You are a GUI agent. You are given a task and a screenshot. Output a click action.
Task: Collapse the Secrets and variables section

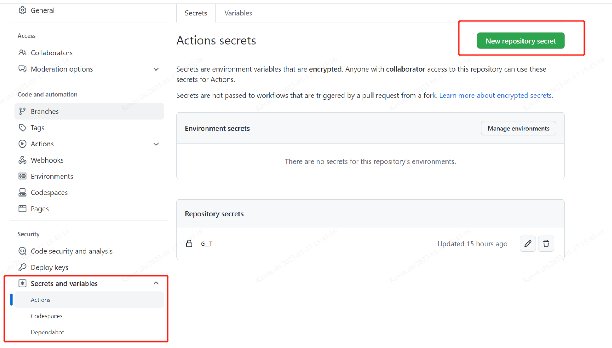coord(156,283)
